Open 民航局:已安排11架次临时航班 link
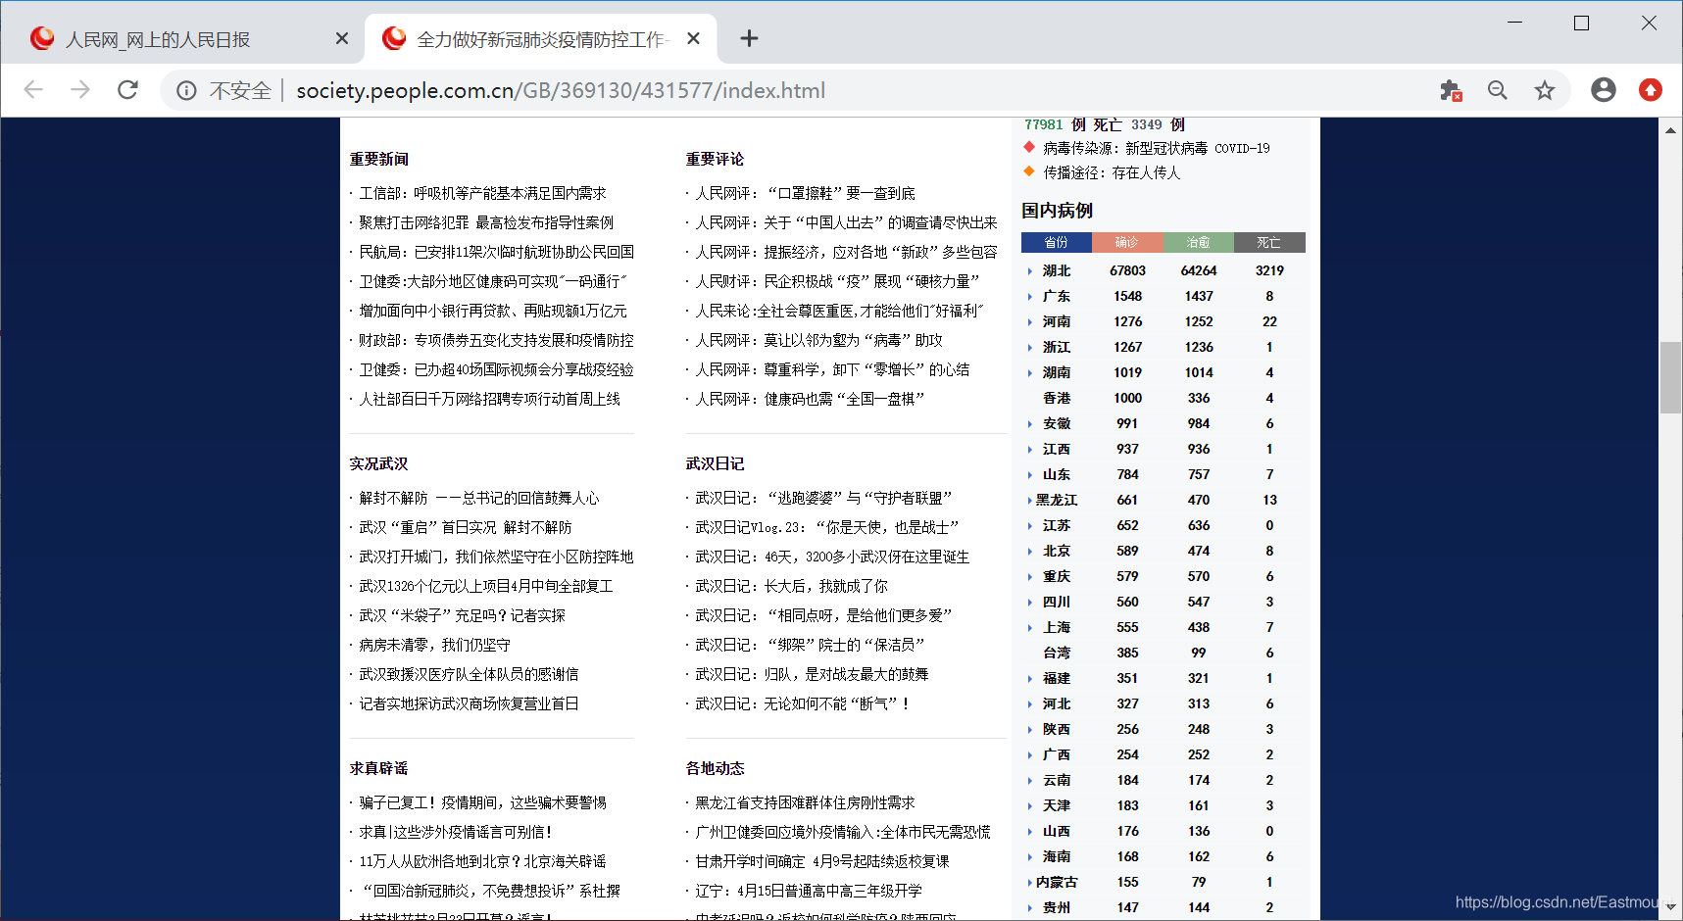Viewport: 1683px width, 921px height. (496, 253)
